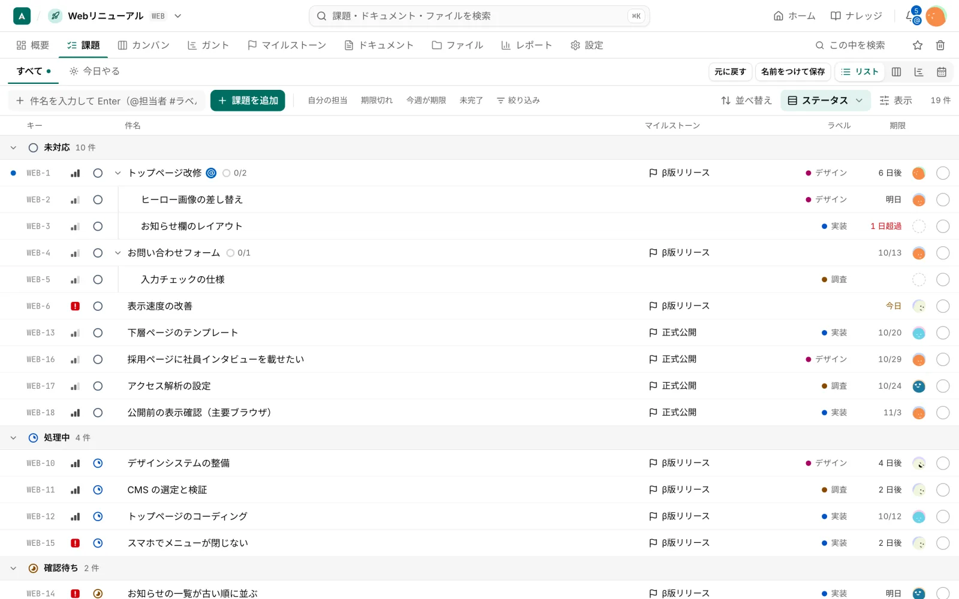Complete the アクセス解析の設定 task circle

[x=943, y=386]
